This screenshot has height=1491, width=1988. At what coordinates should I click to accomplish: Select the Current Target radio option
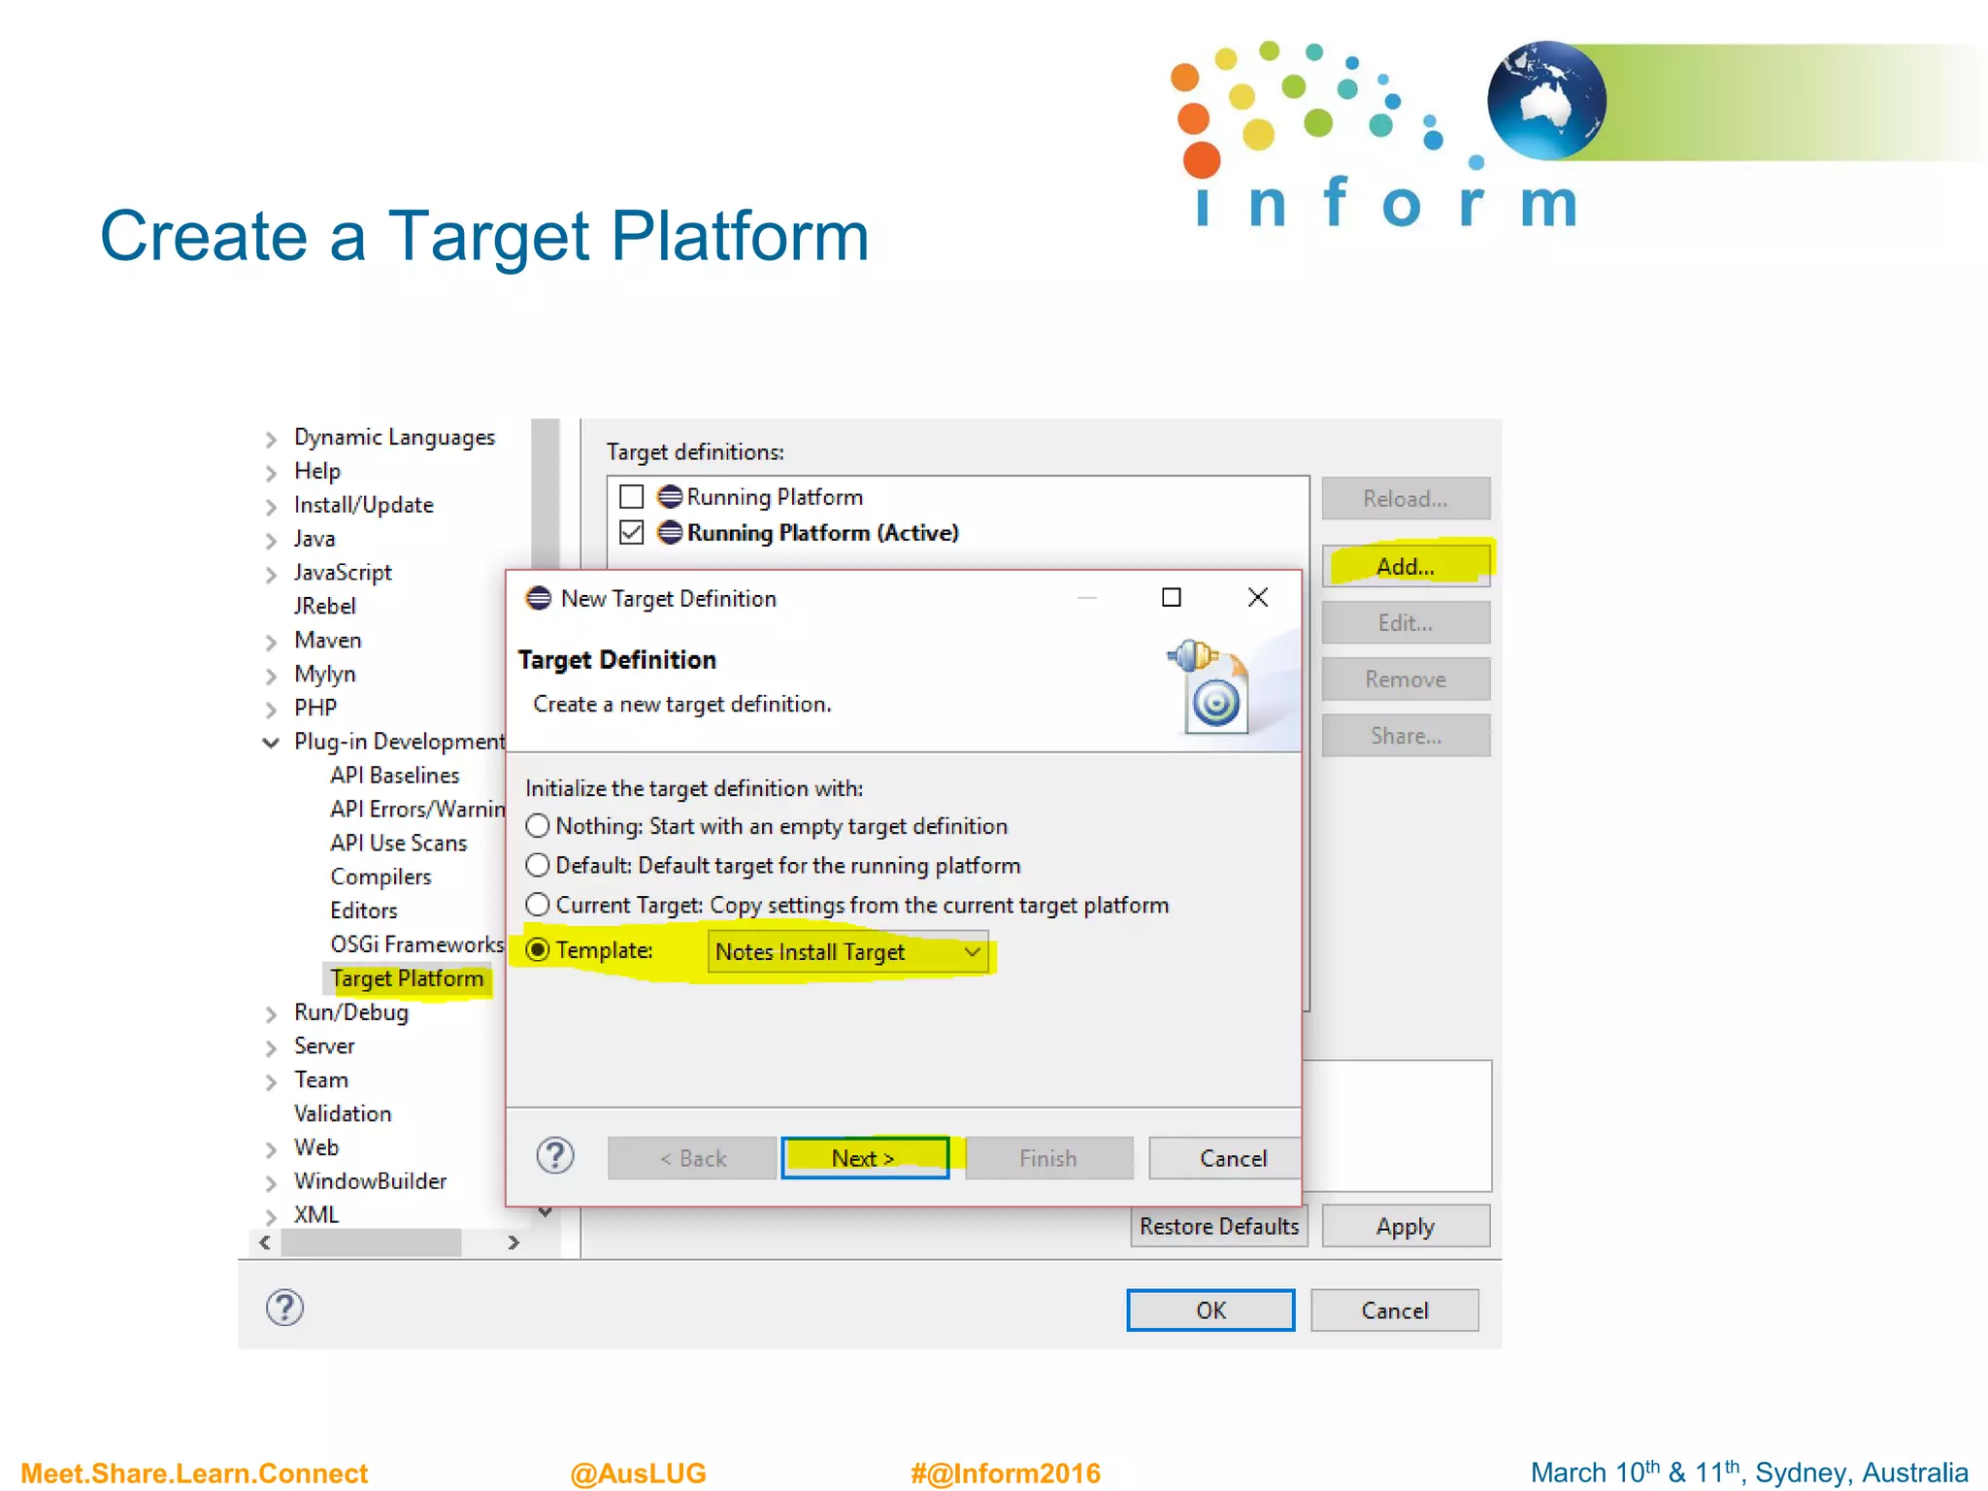click(x=538, y=905)
